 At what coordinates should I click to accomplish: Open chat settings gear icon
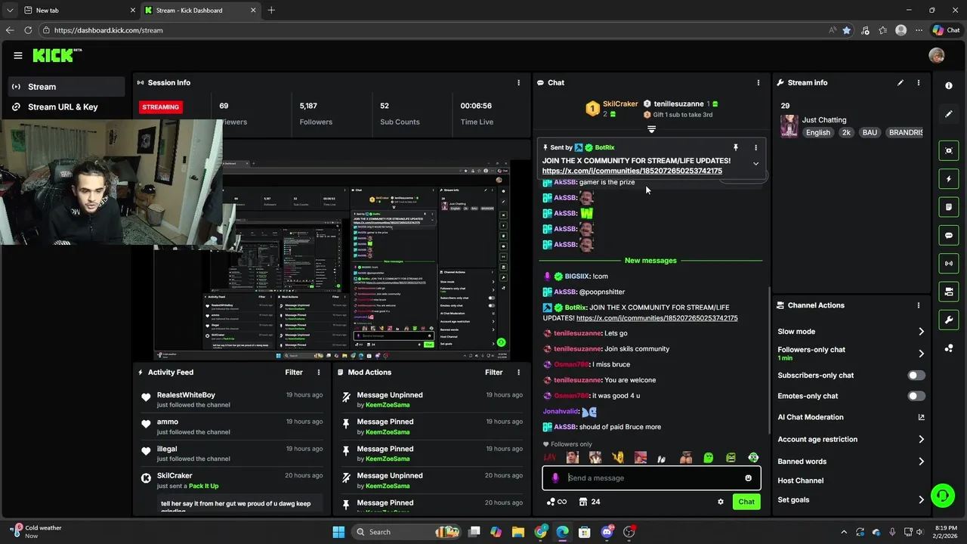[x=721, y=502]
